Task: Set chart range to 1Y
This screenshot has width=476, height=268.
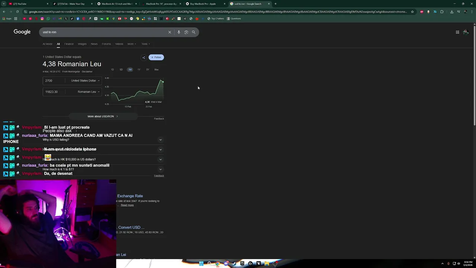Action: (139, 70)
